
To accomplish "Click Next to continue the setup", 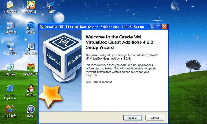I will tap(133, 118).
